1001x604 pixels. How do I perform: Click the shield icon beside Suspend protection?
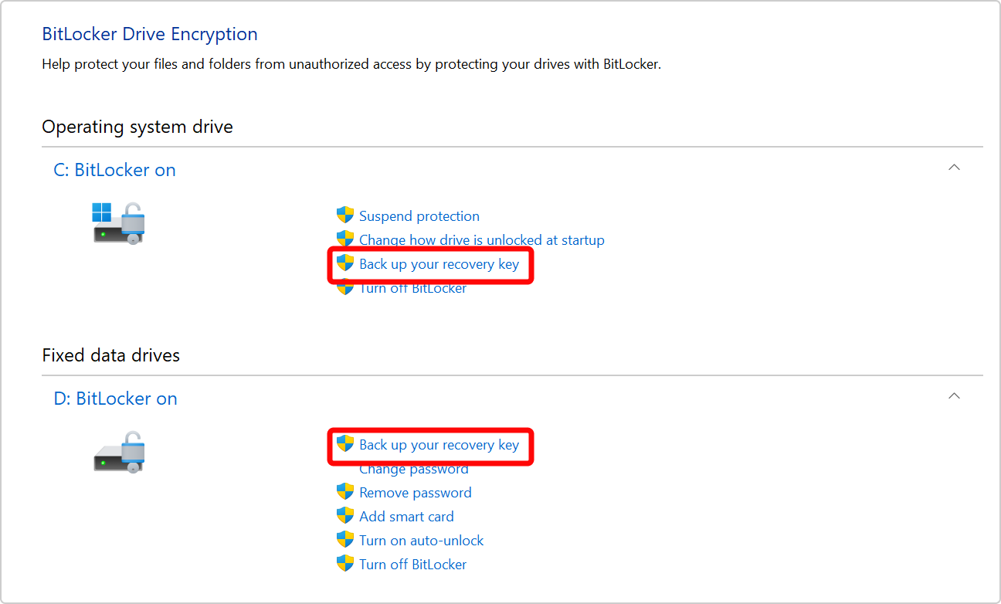pyautogui.click(x=345, y=215)
